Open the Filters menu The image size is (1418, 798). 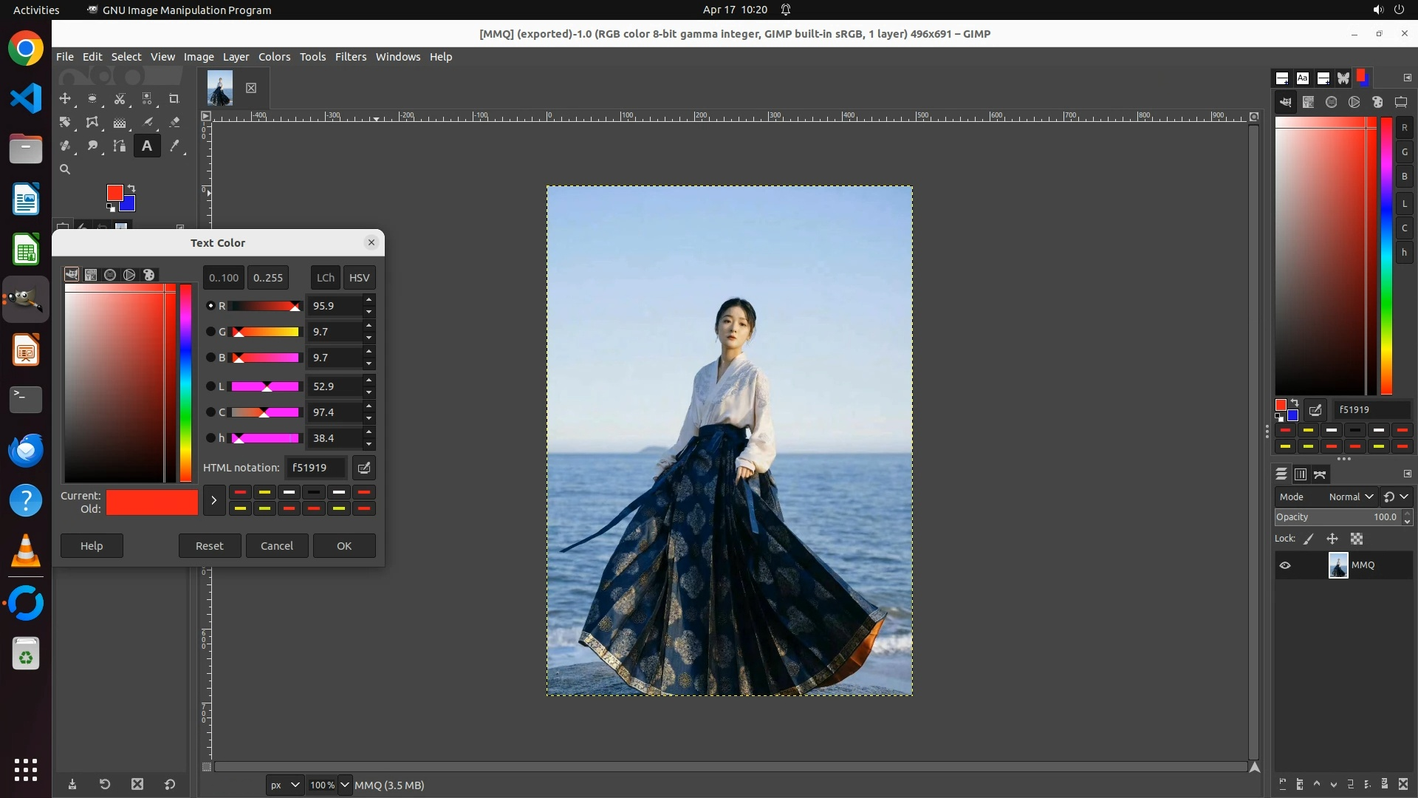coord(350,57)
